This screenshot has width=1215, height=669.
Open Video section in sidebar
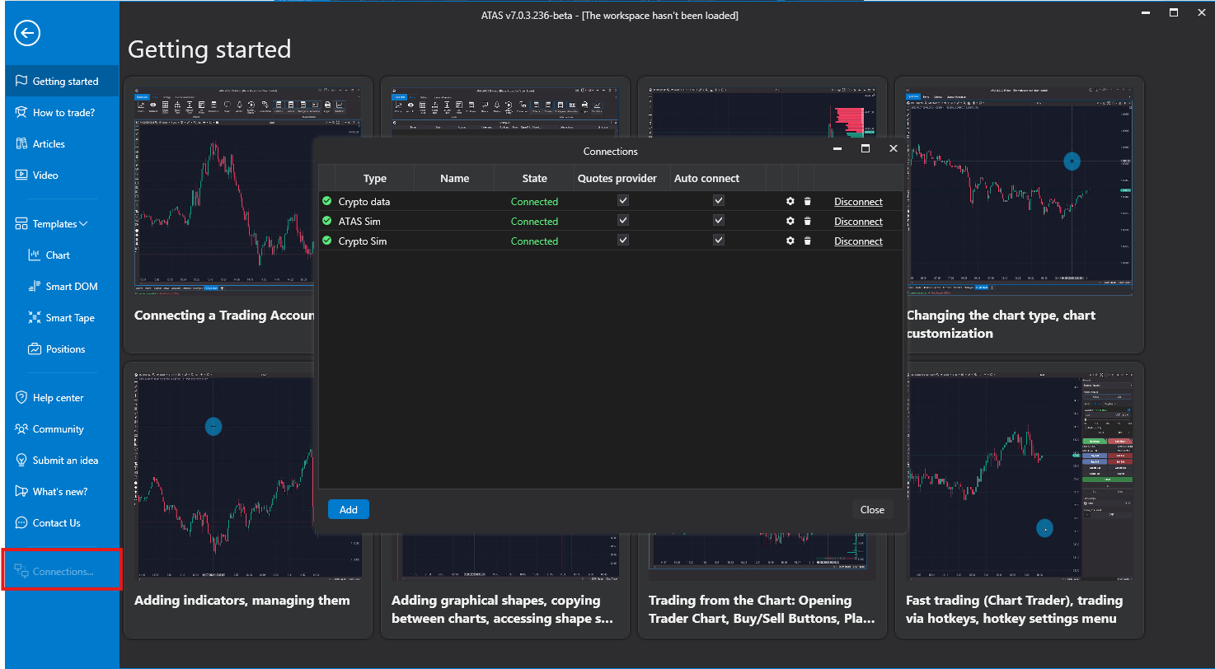tap(62, 175)
